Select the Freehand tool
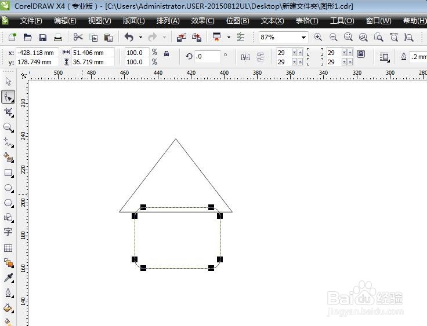Screen dimensions: 427x326 [9, 142]
